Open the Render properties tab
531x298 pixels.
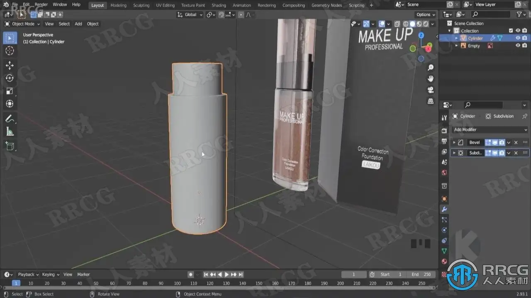point(444,131)
